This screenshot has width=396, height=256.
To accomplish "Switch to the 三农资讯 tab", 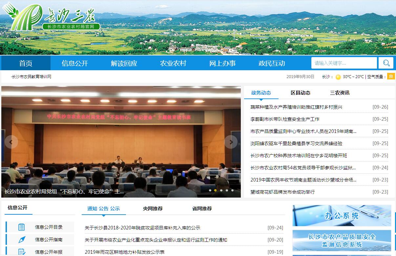I will coord(340,93).
